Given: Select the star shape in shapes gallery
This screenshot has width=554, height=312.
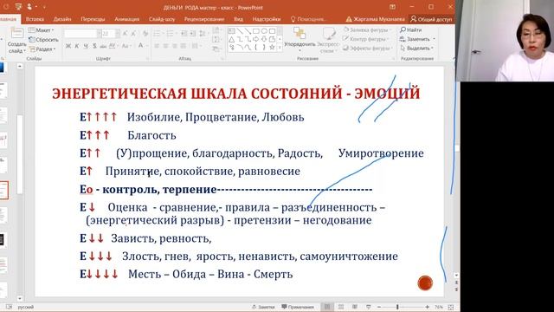Looking at the screenshot, I should [272, 47].
